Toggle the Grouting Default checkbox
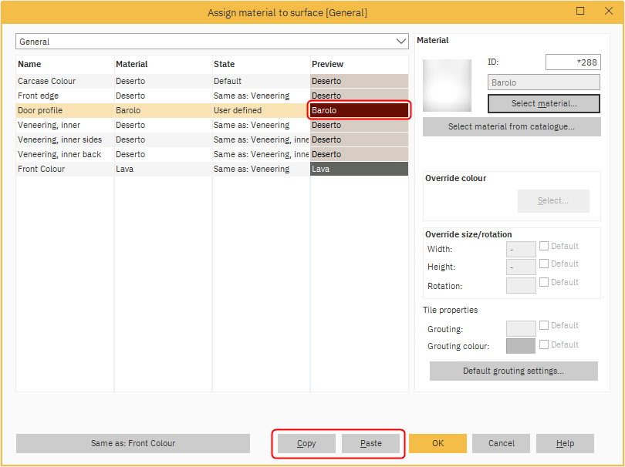Viewport: 625px width, 467px height. [544, 326]
